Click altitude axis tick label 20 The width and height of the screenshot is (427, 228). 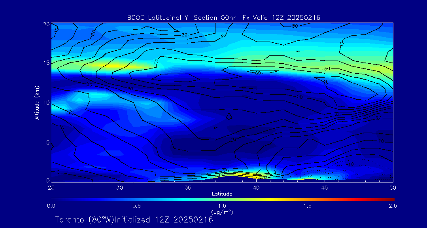45,24
